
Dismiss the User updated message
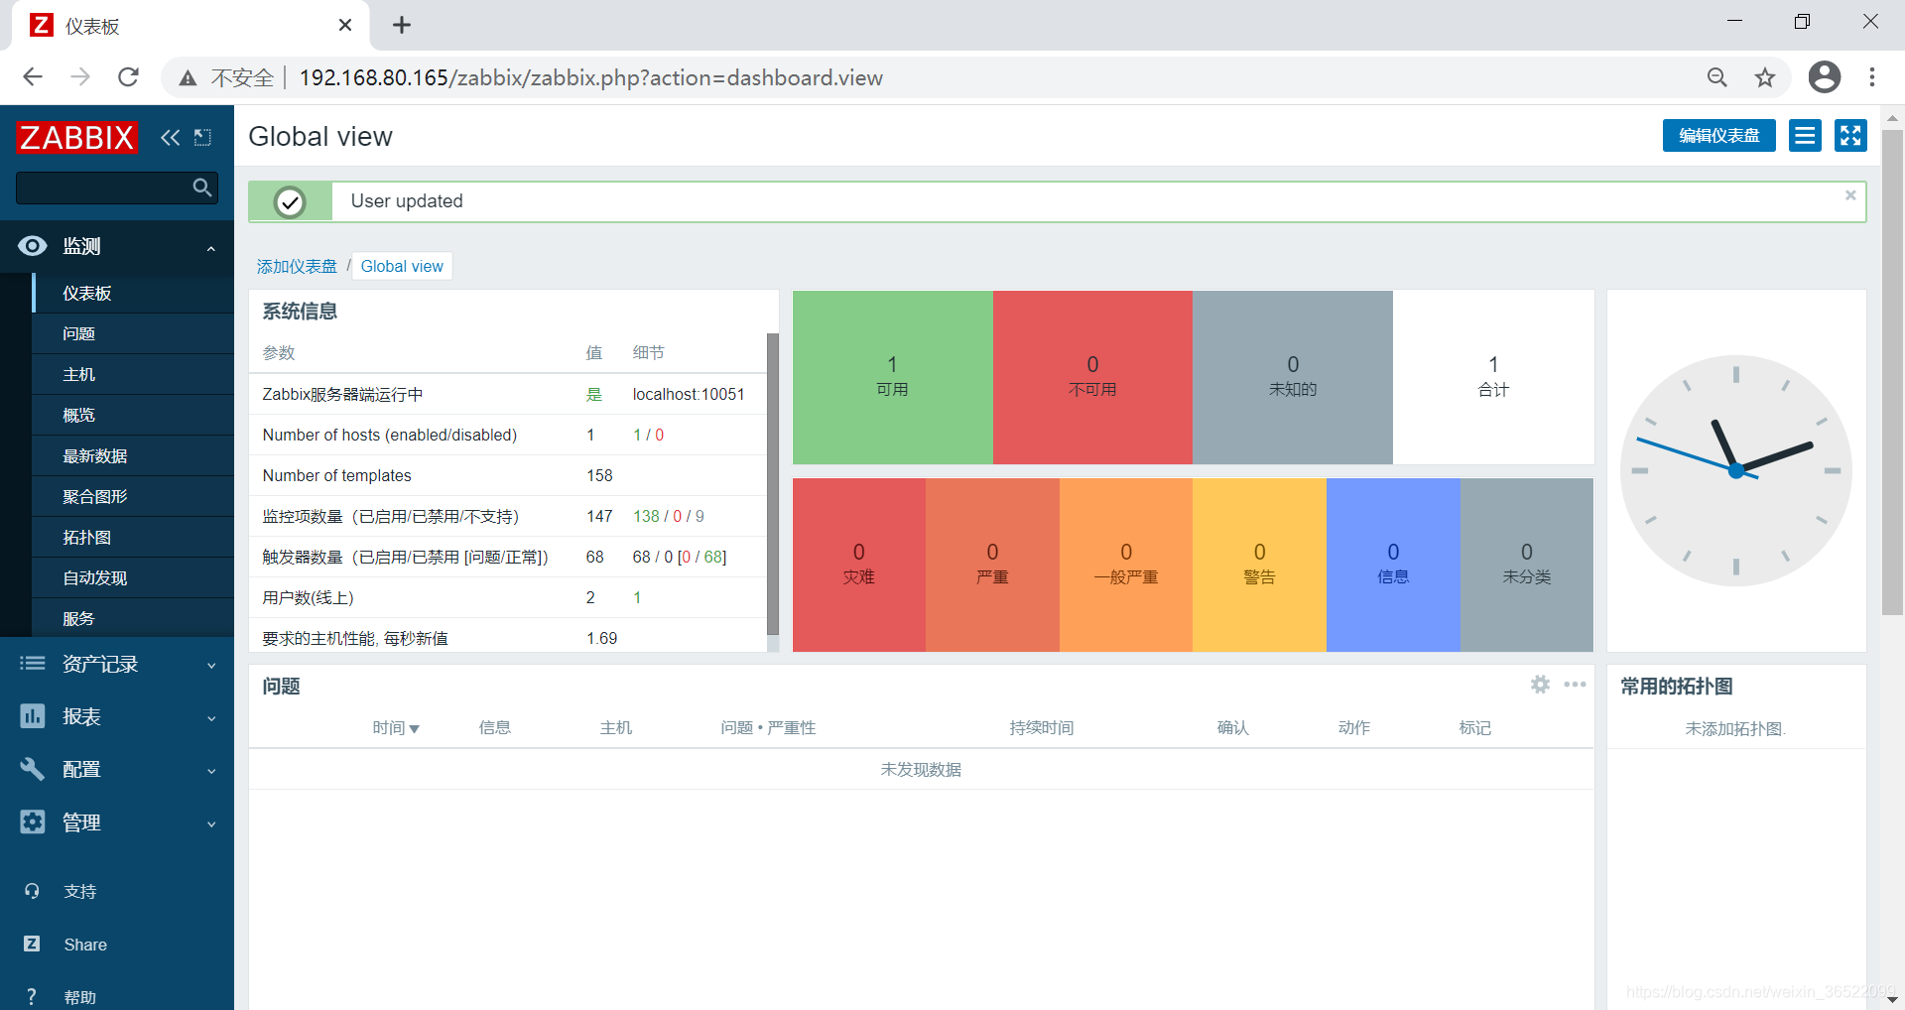[x=1850, y=195]
